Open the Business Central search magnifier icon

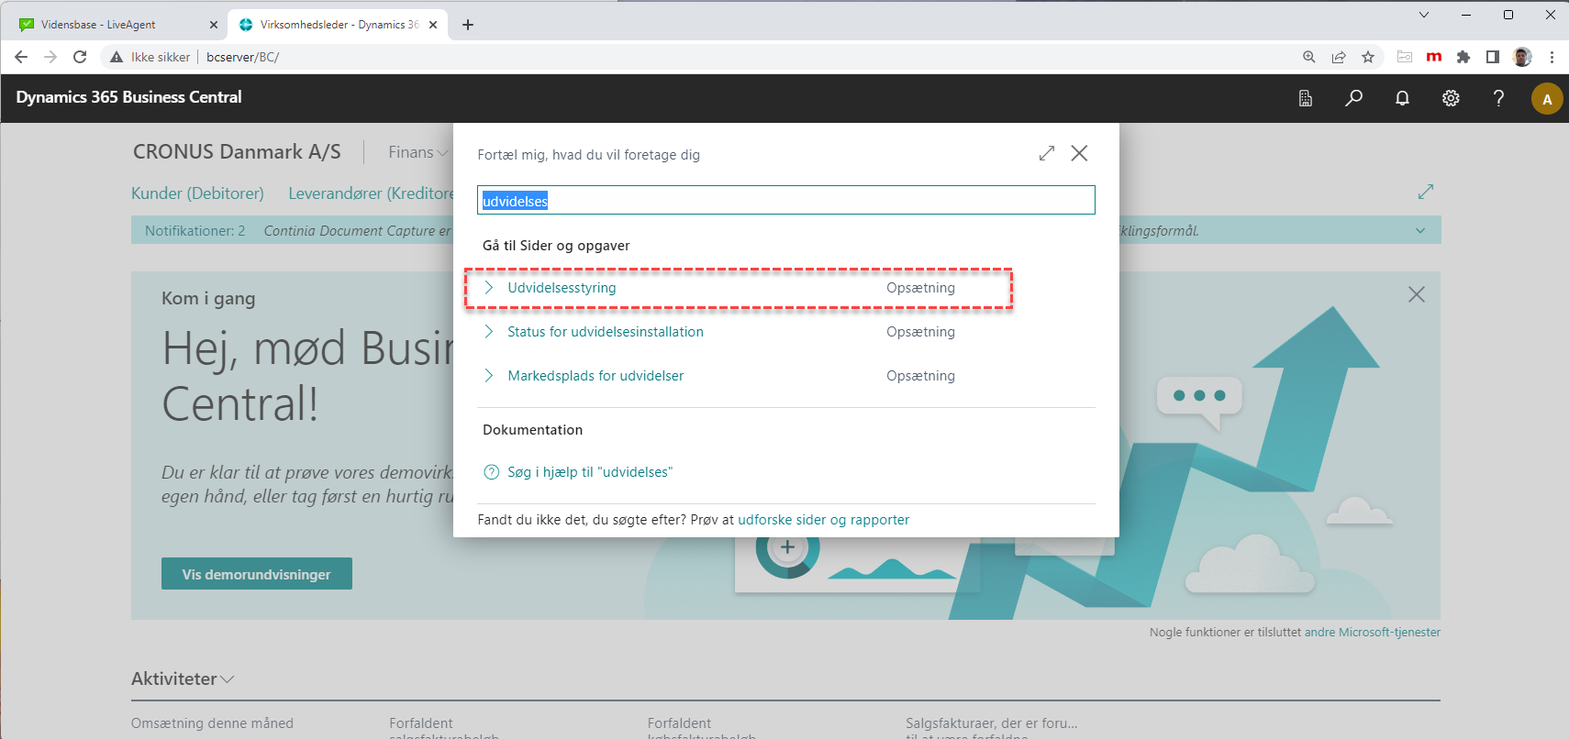click(1353, 98)
